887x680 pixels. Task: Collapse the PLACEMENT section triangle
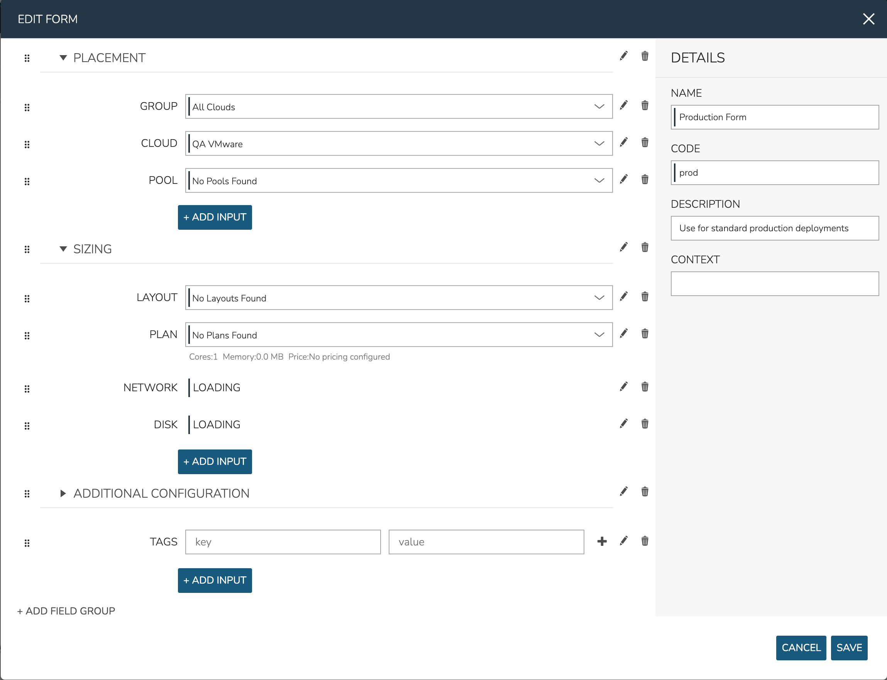click(x=63, y=58)
